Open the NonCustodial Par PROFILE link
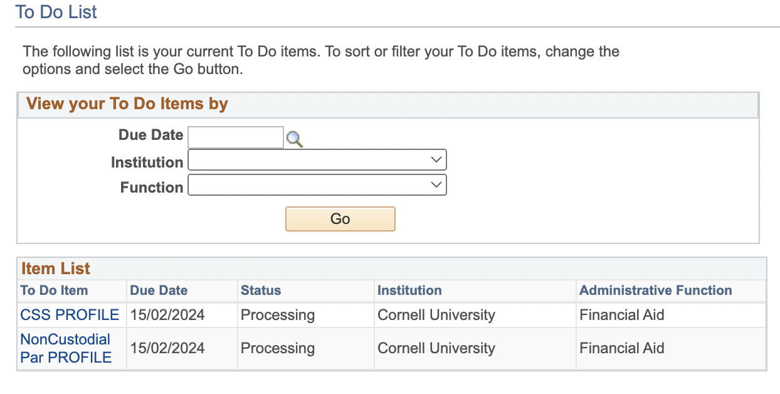This screenshot has width=780, height=394. (x=66, y=348)
